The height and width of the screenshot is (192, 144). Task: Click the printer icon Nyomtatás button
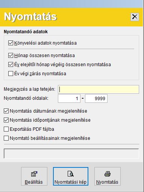tap(108, 176)
